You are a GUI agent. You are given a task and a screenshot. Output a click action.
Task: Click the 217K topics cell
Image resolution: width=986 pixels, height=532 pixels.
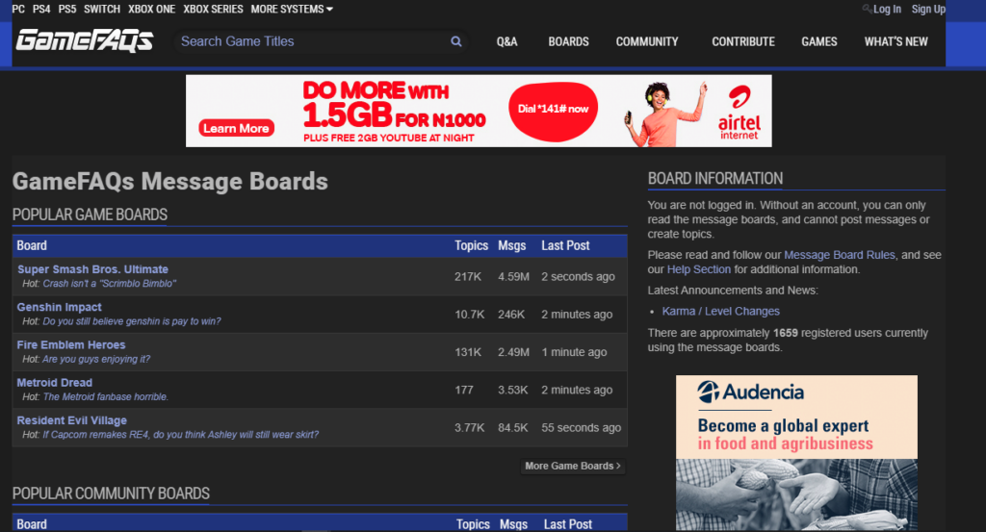pos(468,277)
